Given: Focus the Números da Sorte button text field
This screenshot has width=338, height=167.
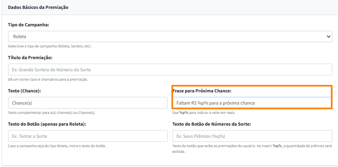Looking at the screenshot, I should (x=252, y=136).
